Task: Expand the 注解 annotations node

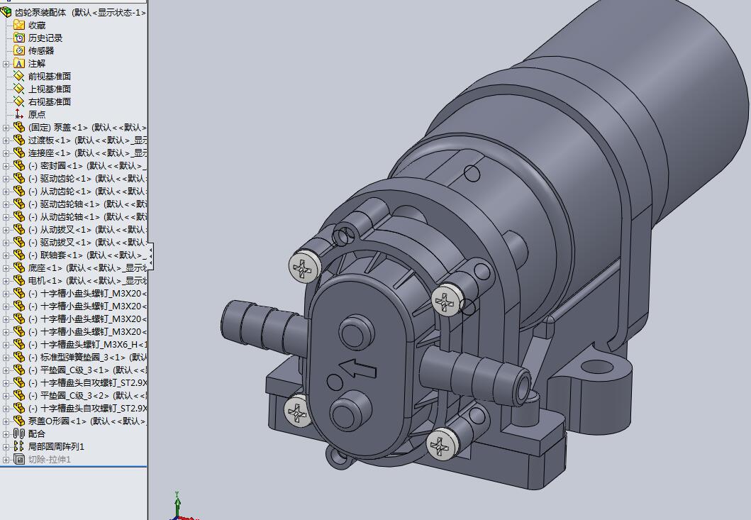Action: (6, 63)
